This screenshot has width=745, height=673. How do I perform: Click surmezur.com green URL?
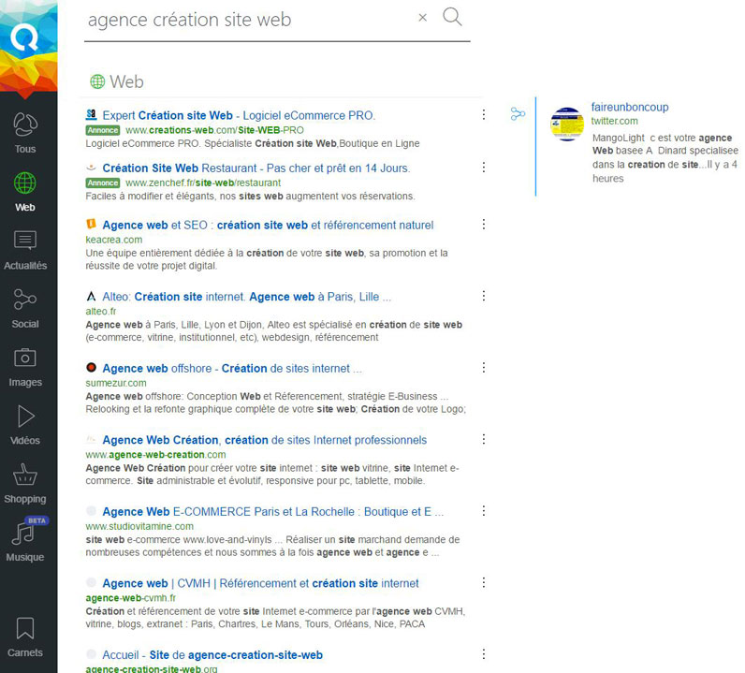116,383
